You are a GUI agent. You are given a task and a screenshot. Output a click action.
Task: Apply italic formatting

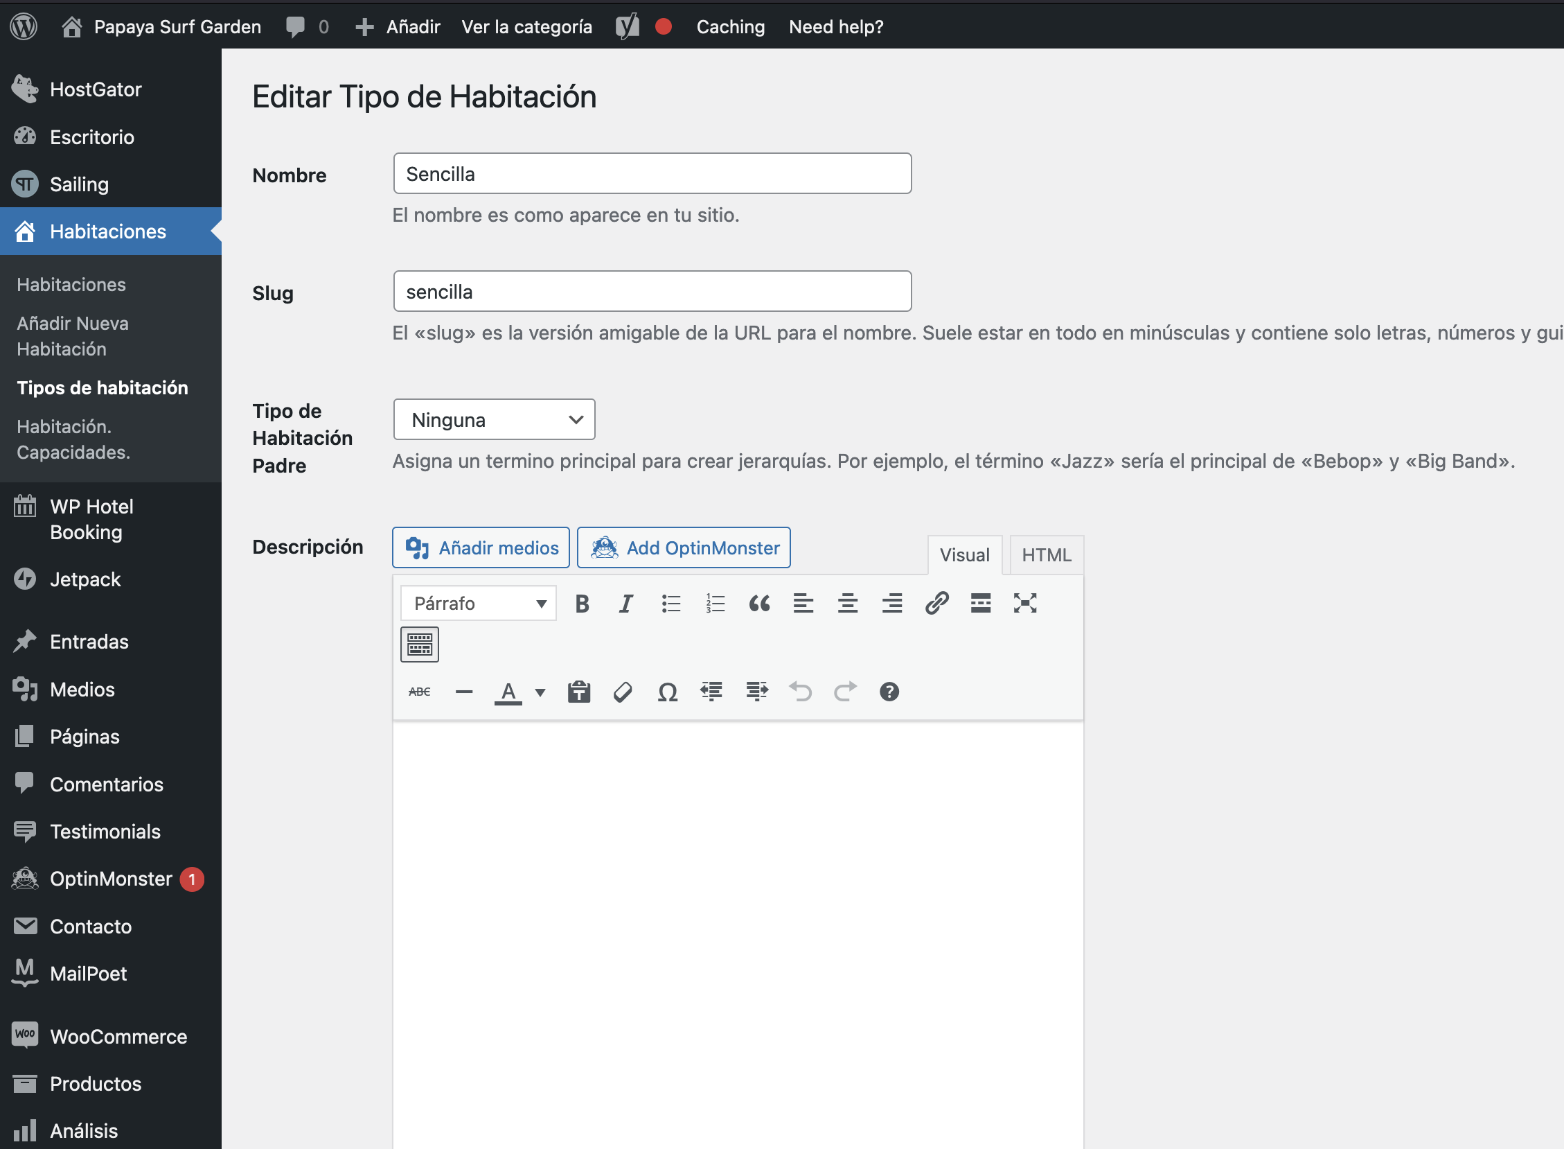tap(625, 604)
